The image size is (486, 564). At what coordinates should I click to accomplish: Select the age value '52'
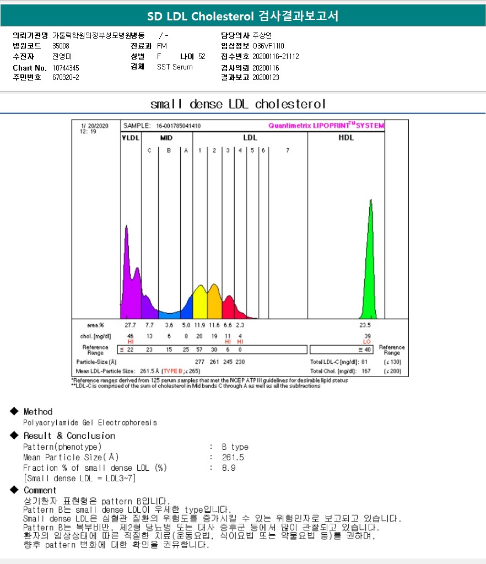pyautogui.click(x=202, y=56)
